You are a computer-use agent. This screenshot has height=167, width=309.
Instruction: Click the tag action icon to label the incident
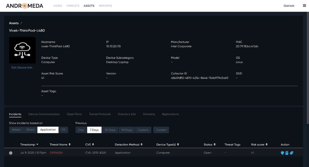pyautogui.click(x=292, y=153)
